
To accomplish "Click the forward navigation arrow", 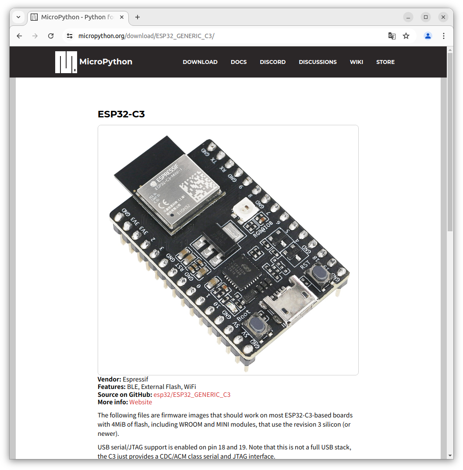I will (x=35, y=36).
